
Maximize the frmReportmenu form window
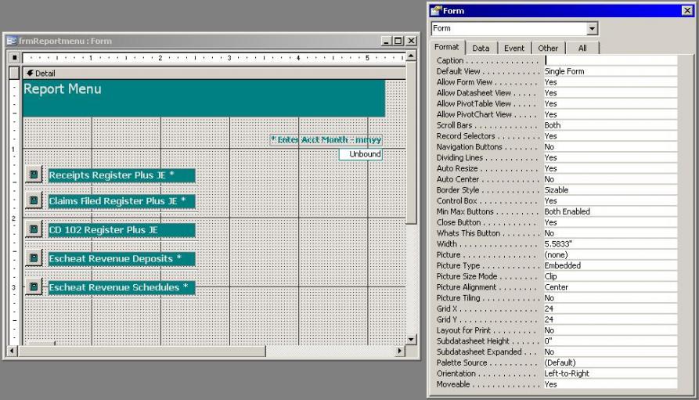click(x=398, y=41)
